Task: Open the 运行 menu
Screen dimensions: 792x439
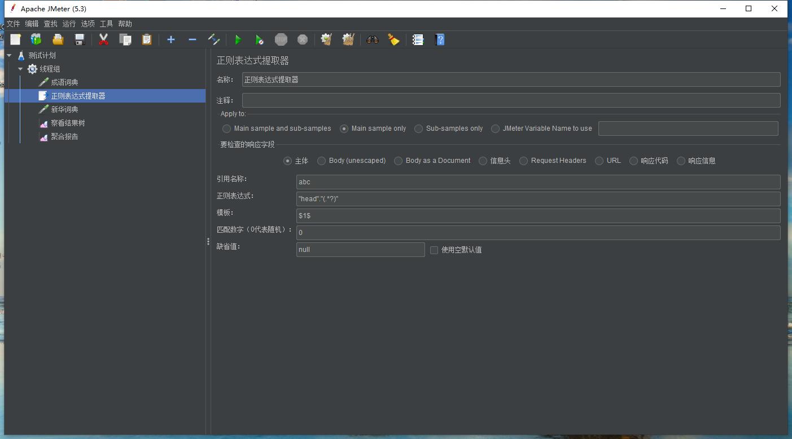Action: pyautogui.click(x=69, y=24)
